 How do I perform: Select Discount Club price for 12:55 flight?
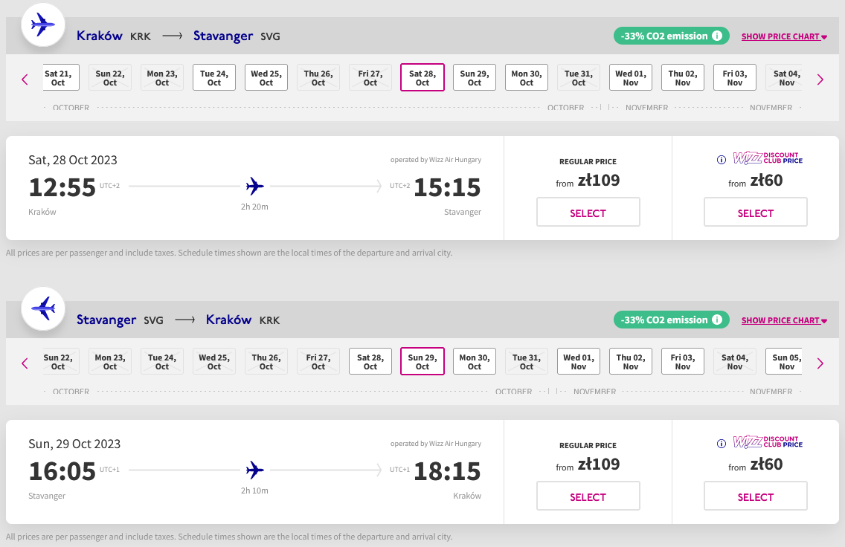(x=756, y=212)
